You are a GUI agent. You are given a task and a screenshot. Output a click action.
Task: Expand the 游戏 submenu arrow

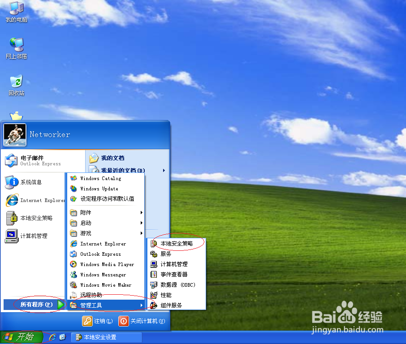[141, 233]
